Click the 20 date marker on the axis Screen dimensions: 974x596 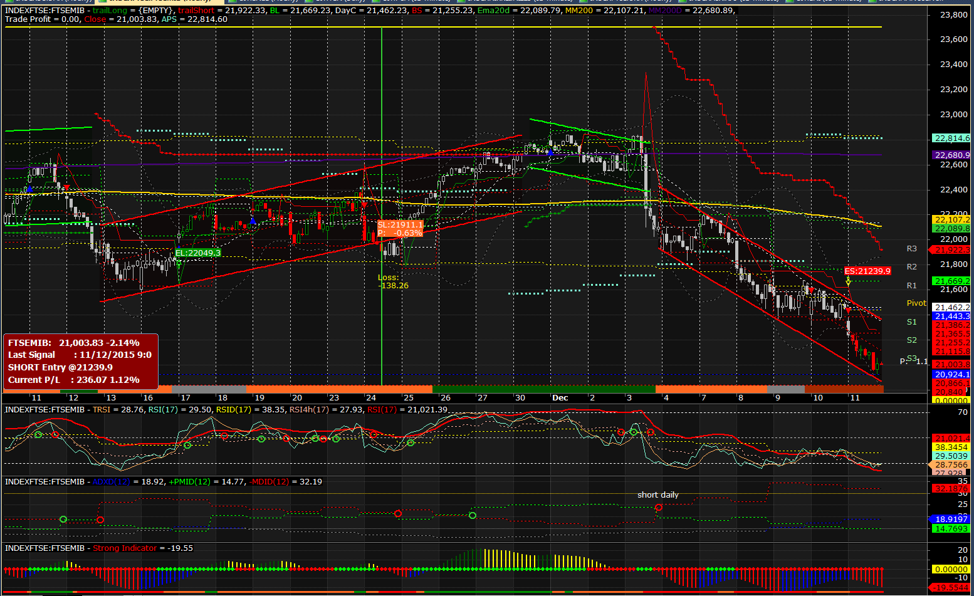pyautogui.click(x=297, y=398)
